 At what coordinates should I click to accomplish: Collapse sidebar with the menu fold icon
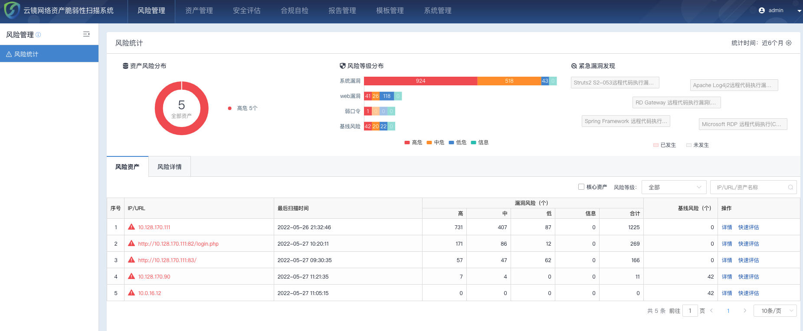point(86,34)
